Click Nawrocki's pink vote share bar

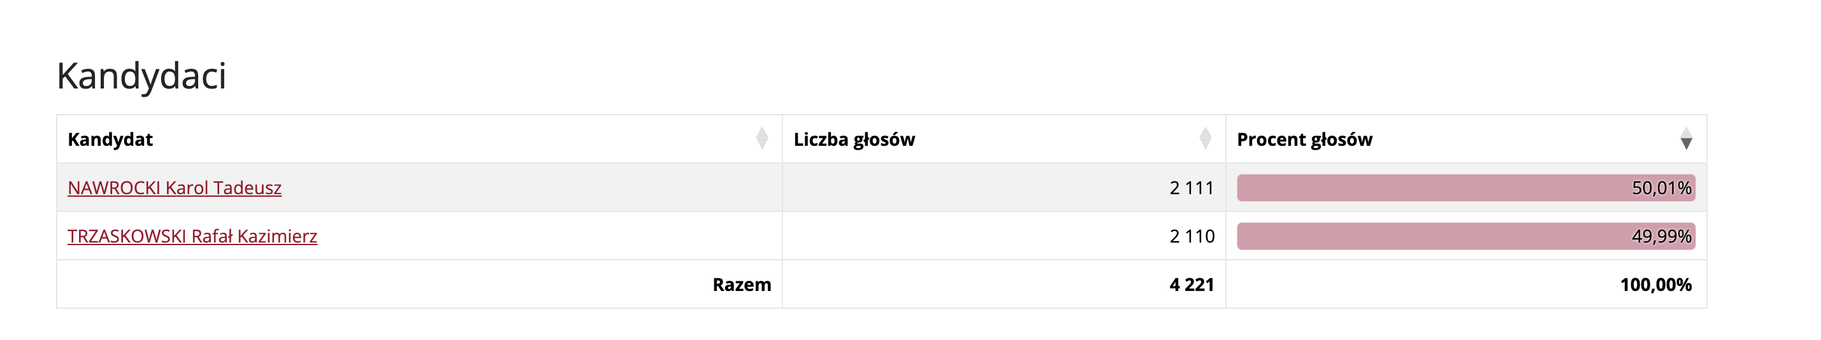click(1414, 188)
